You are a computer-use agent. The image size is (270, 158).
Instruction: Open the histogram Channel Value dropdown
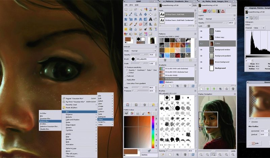(259, 28)
